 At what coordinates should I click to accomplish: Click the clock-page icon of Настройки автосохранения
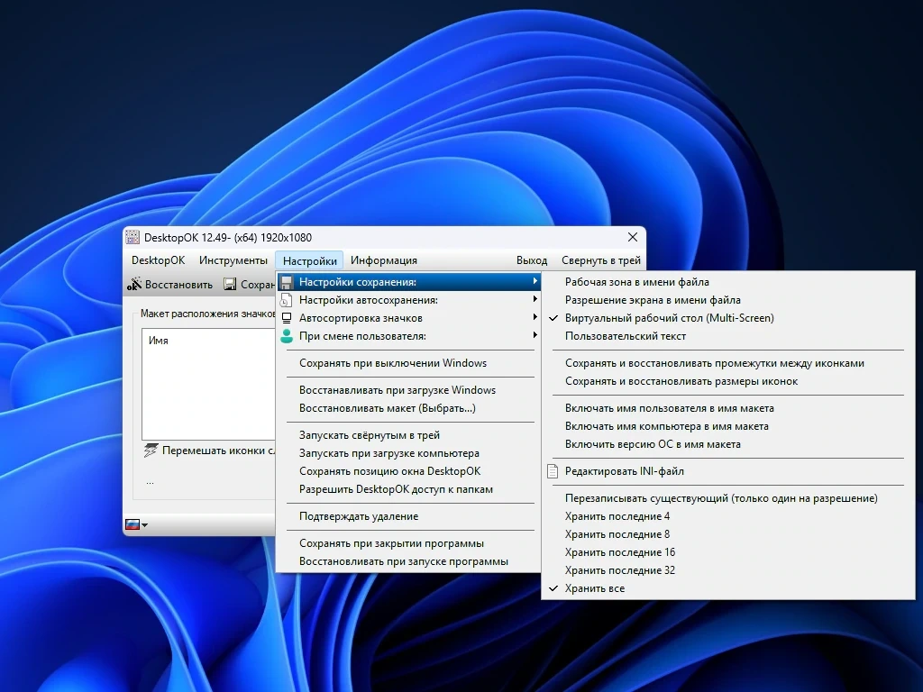coord(286,300)
